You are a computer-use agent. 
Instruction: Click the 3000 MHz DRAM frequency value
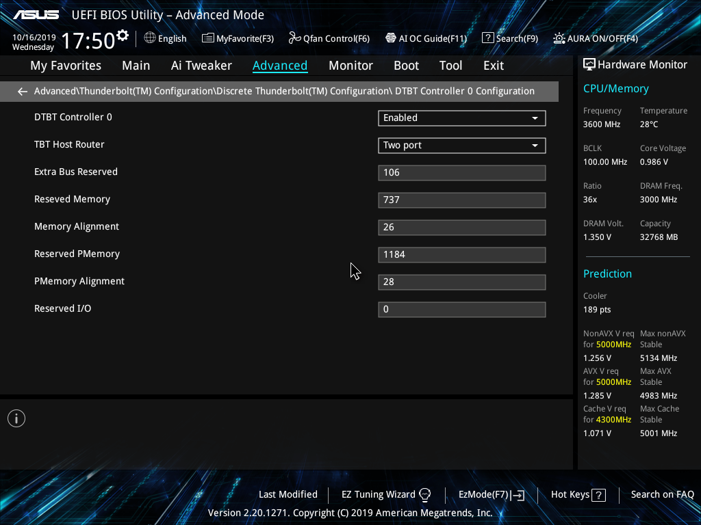658,200
